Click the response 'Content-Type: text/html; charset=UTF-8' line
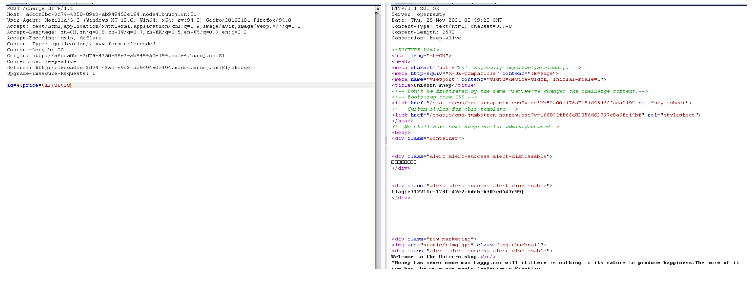Screen dimensions: 754x299 [x=452, y=26]
